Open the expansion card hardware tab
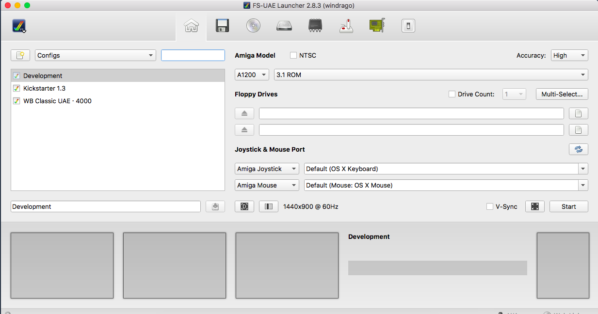Screen dimensions: 598x314 [x=377, y=26]
